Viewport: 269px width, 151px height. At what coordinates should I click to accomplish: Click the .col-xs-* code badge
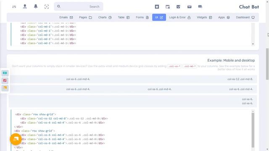(174, 66)
